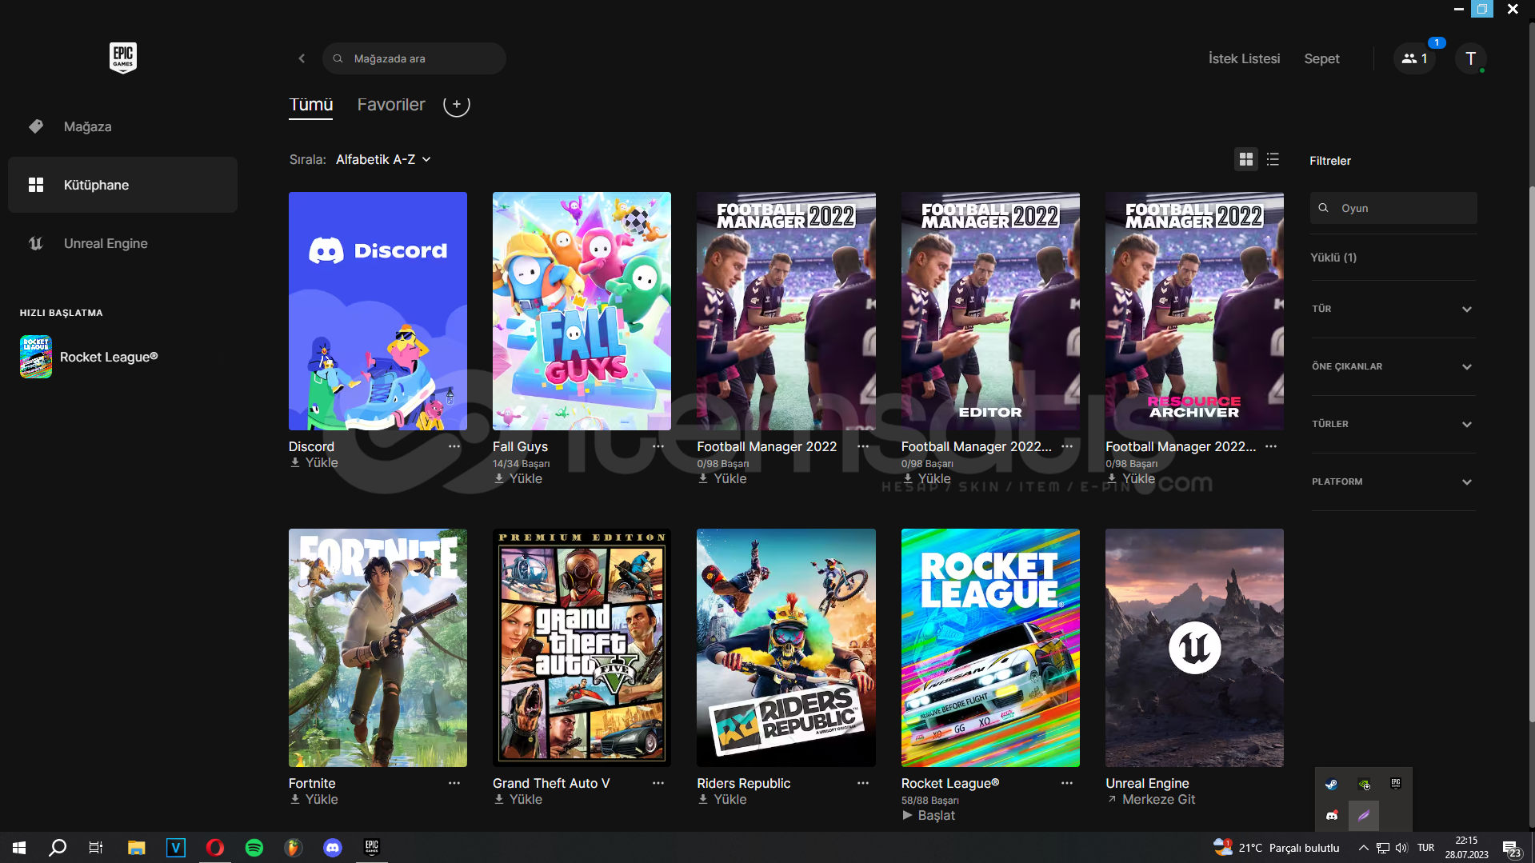Open Discord game options menu
The width and height of the screenshot is (1535, 863).
[454, 446]
